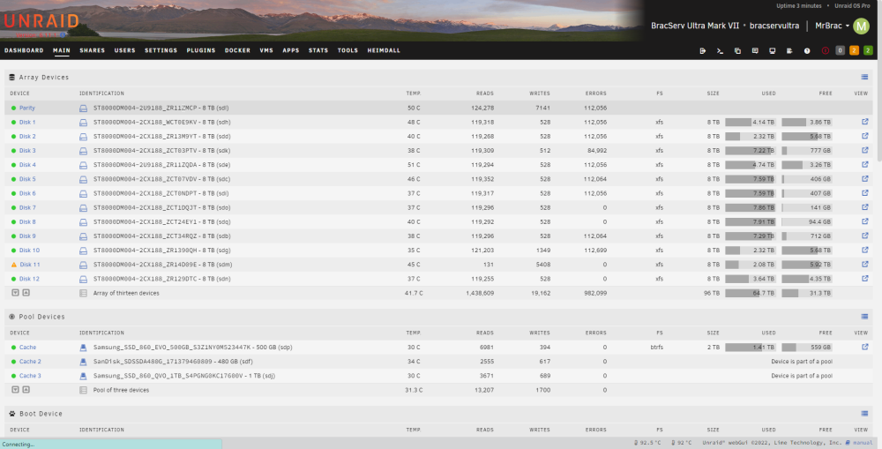Spin up all pool devices with up arrow
This screenshot has height=449, width=882.
coord(26,389)
